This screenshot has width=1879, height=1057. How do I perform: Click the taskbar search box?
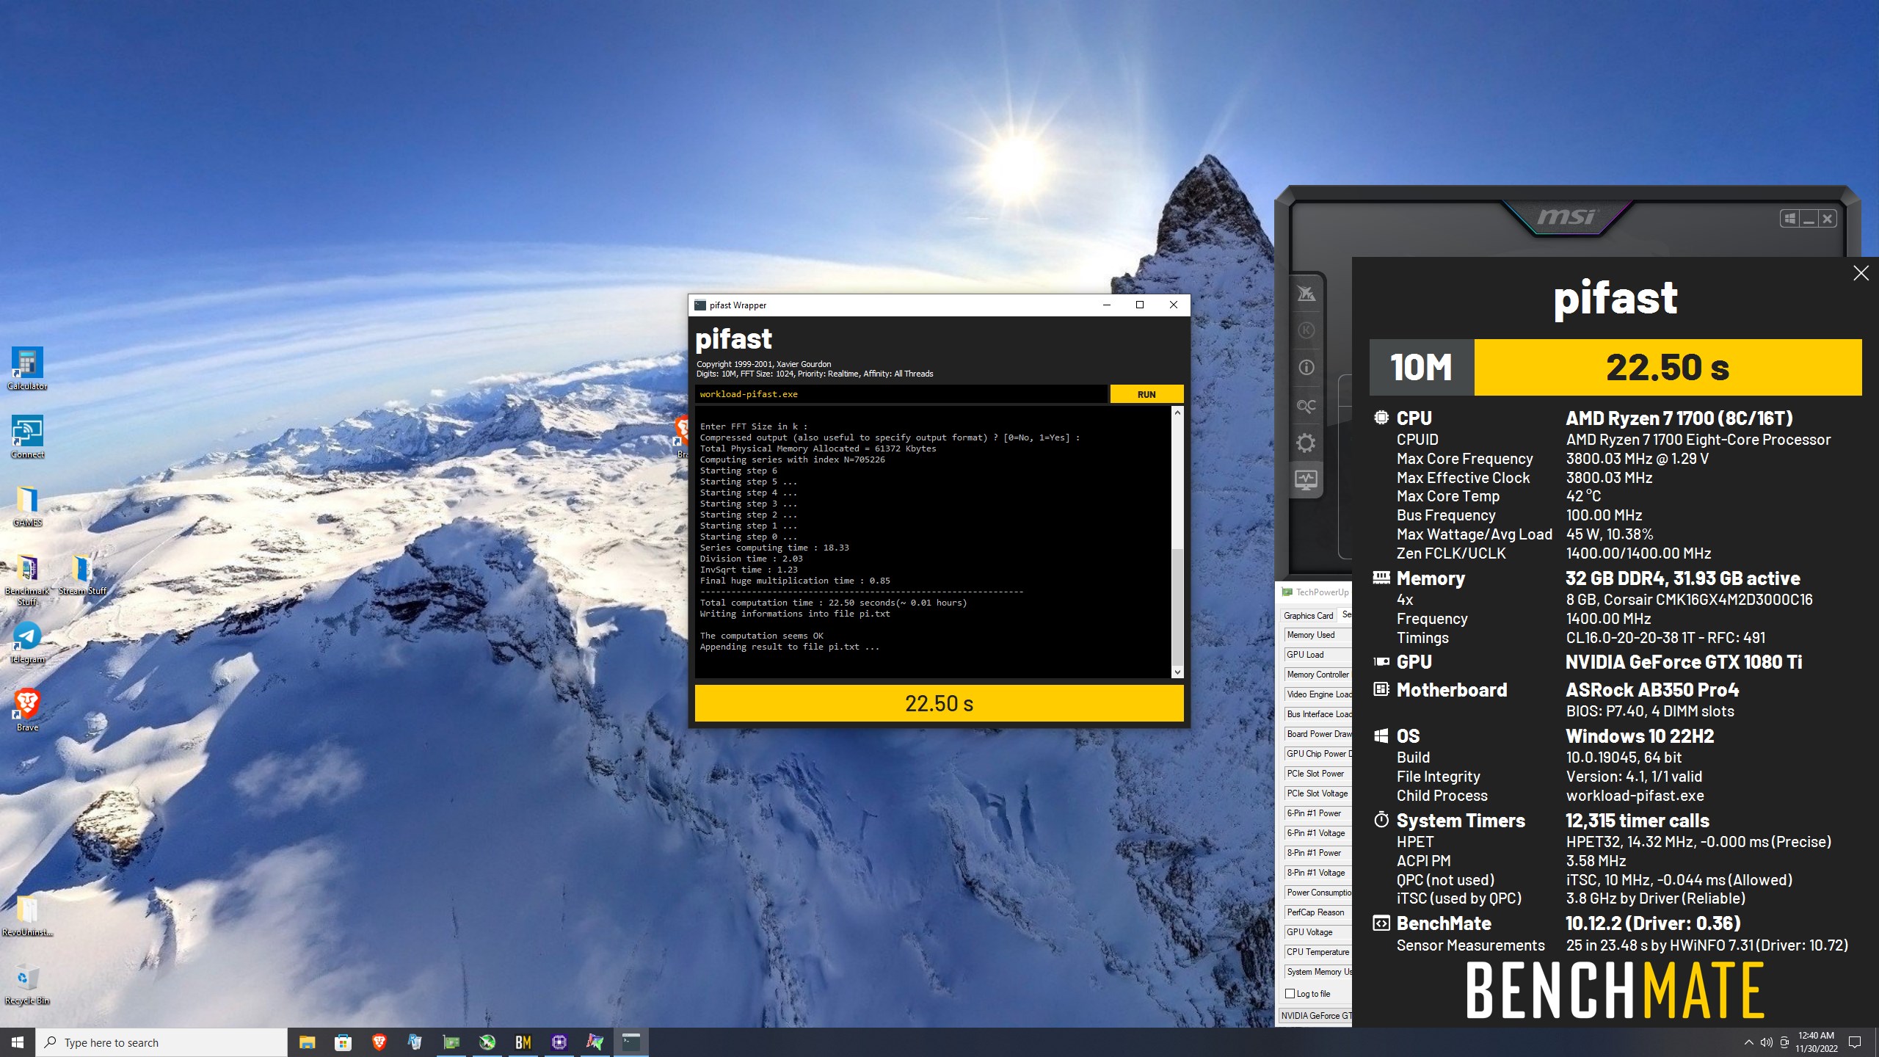point(161,1042)
